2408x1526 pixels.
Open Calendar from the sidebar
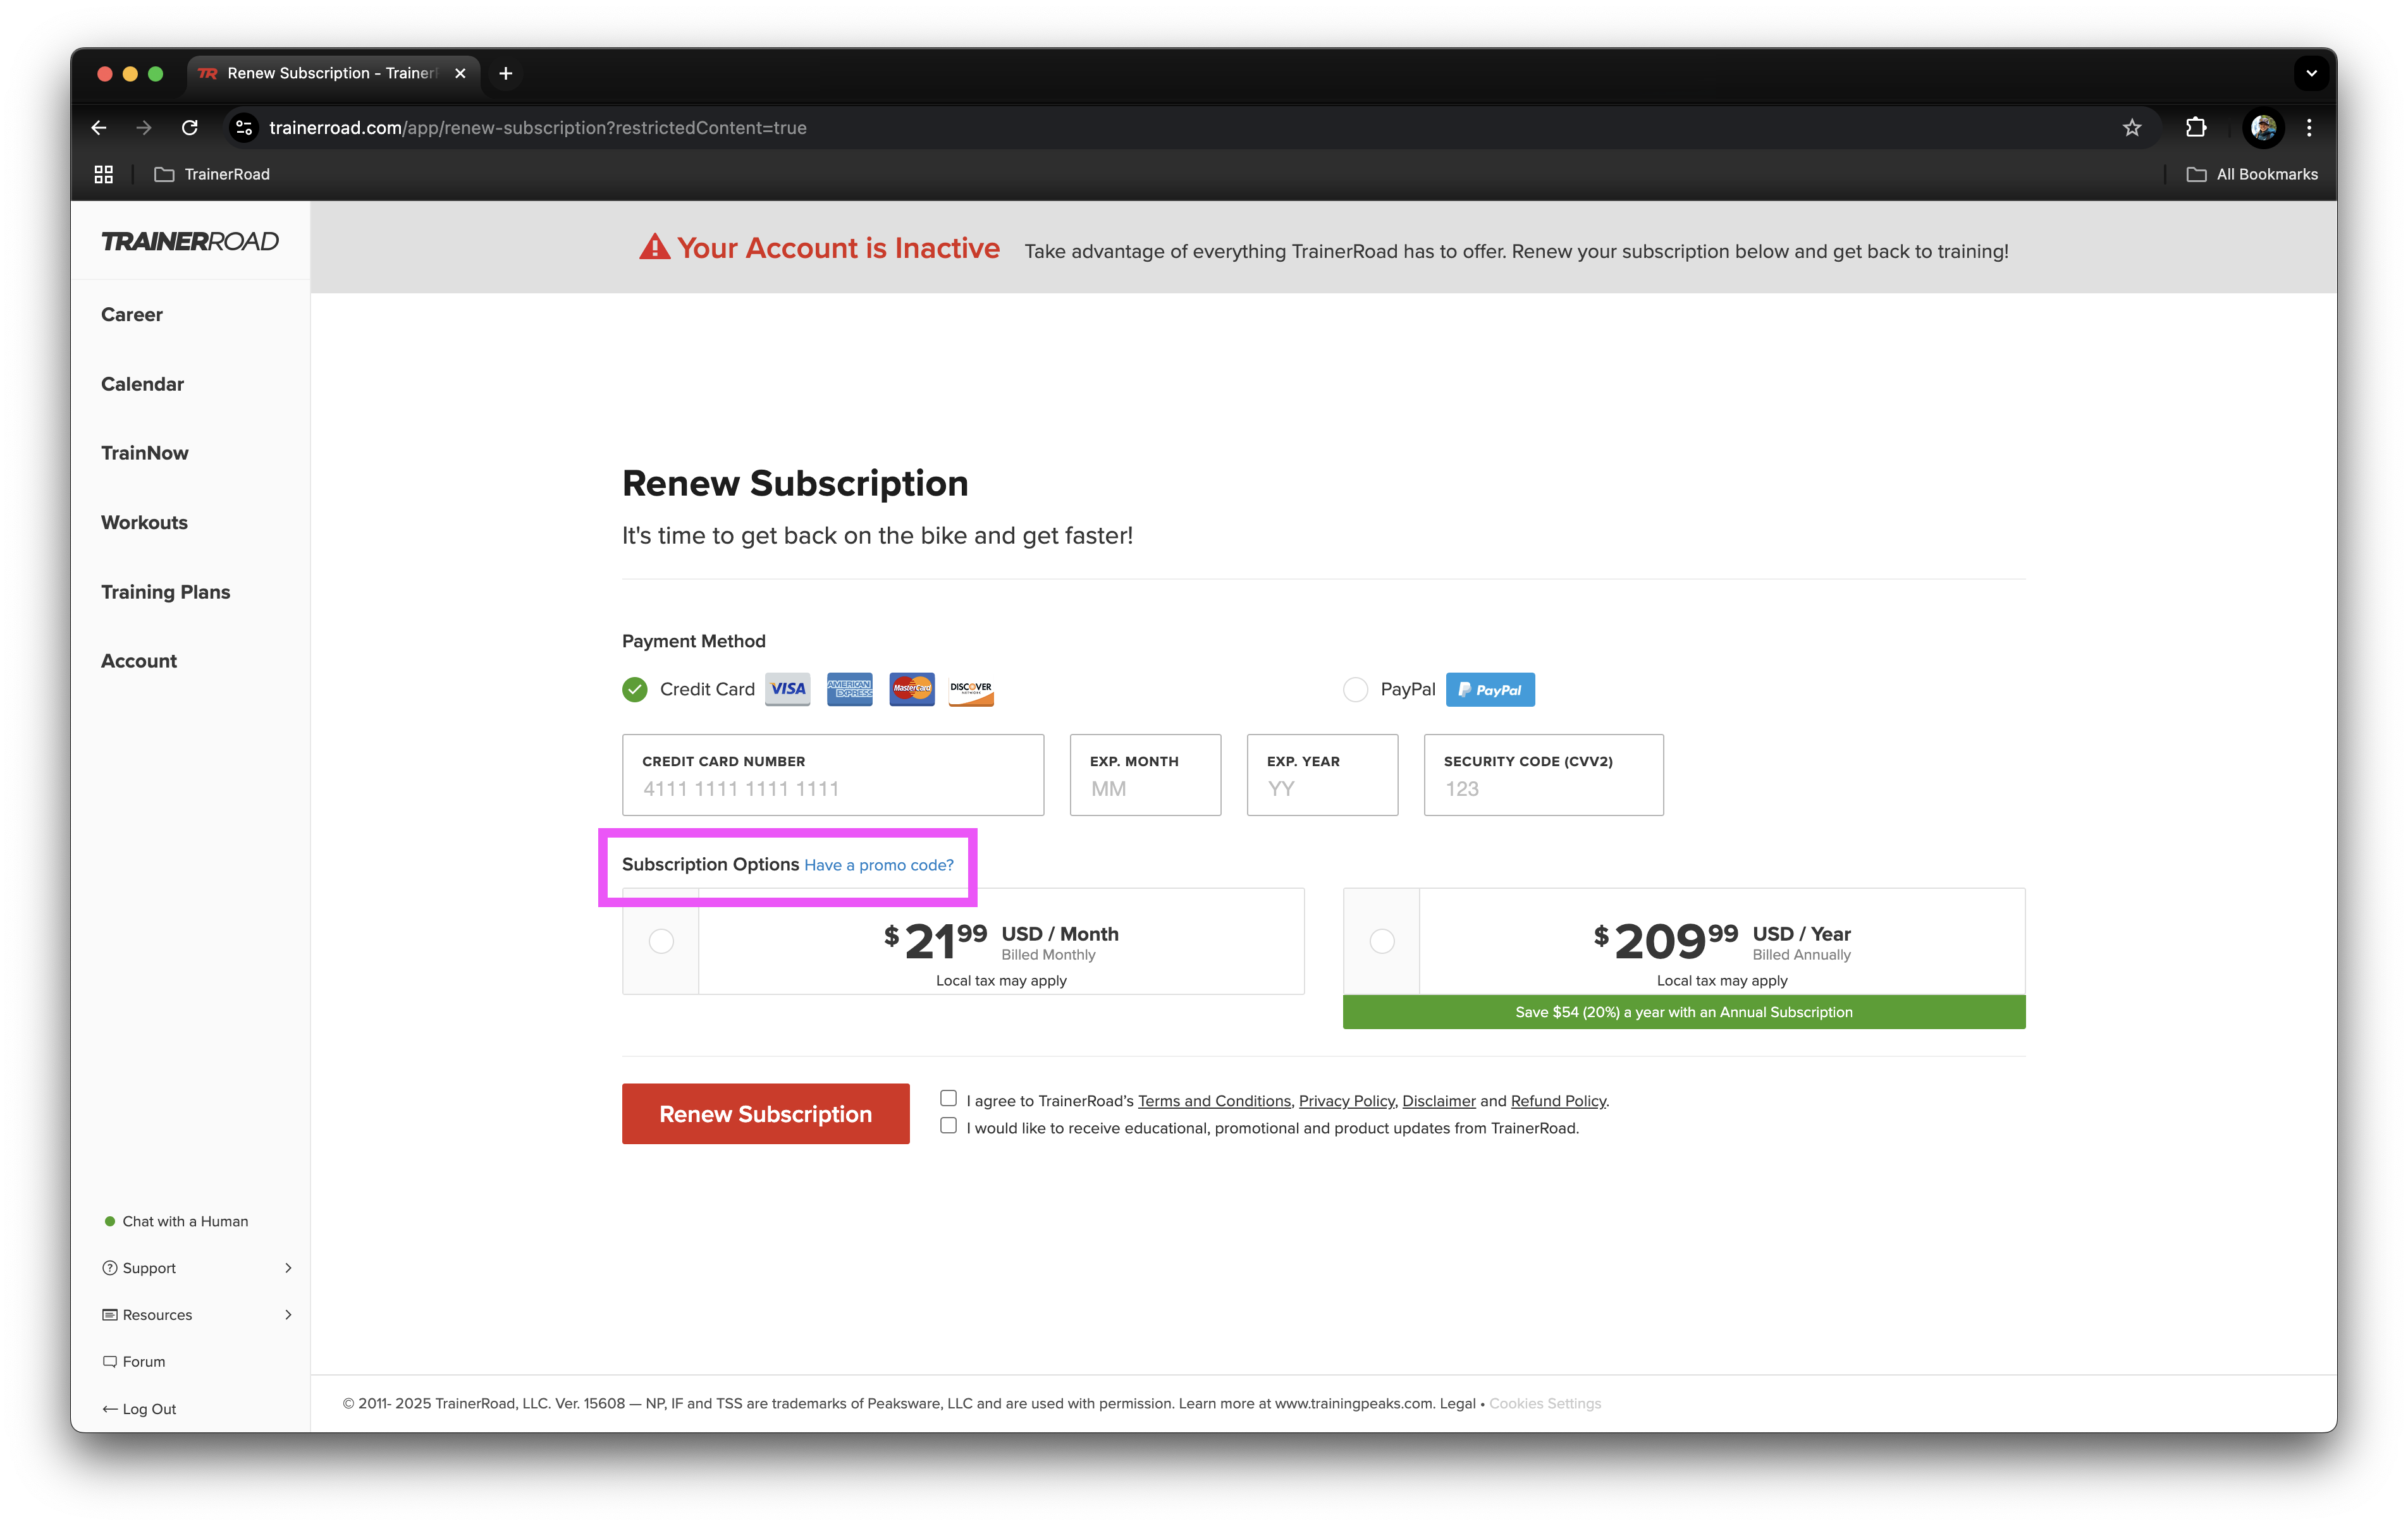[143, 384]
